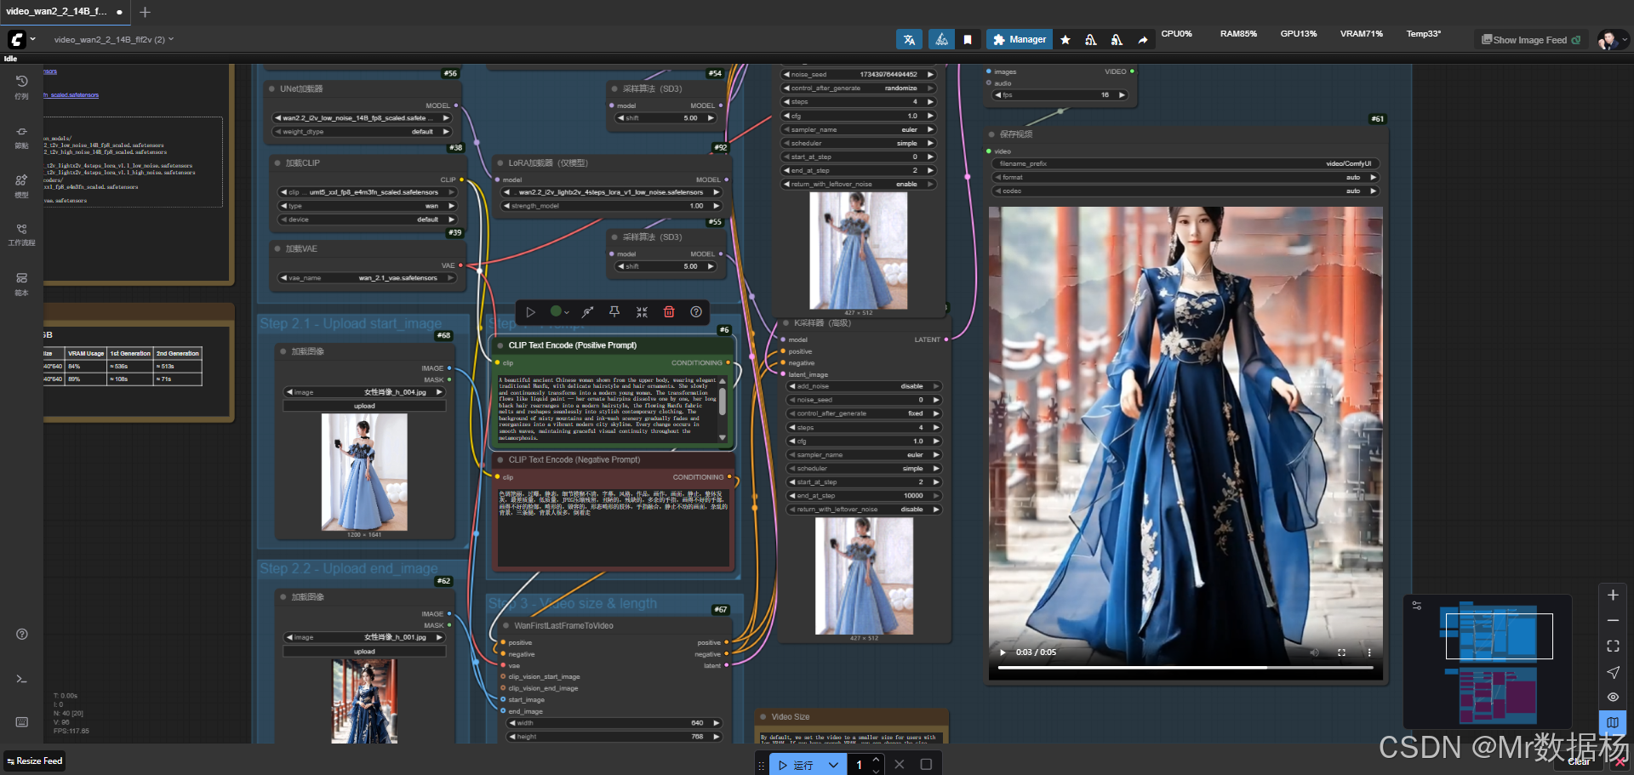Toggle link visibility eye icon
The image size is (1634, 775).
point(1613,698)
